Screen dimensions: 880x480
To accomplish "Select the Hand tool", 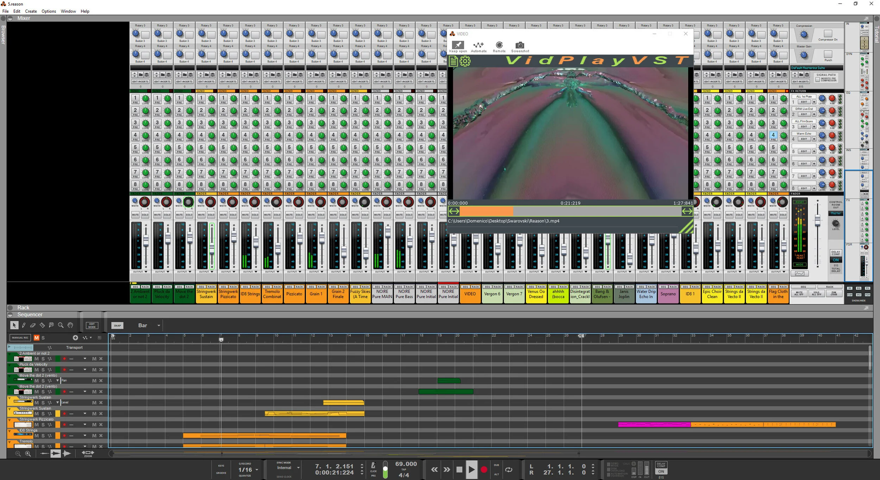I will [x=70, y=325].
